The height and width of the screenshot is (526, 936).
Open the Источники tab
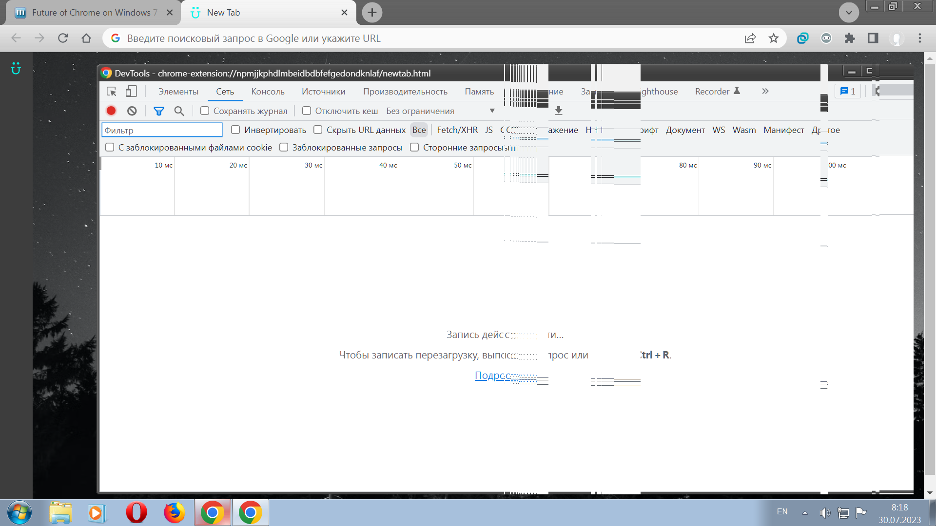(323, 92)
